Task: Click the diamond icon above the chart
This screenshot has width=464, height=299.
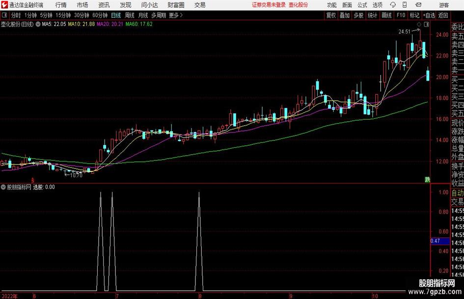Action: point(419,24)
